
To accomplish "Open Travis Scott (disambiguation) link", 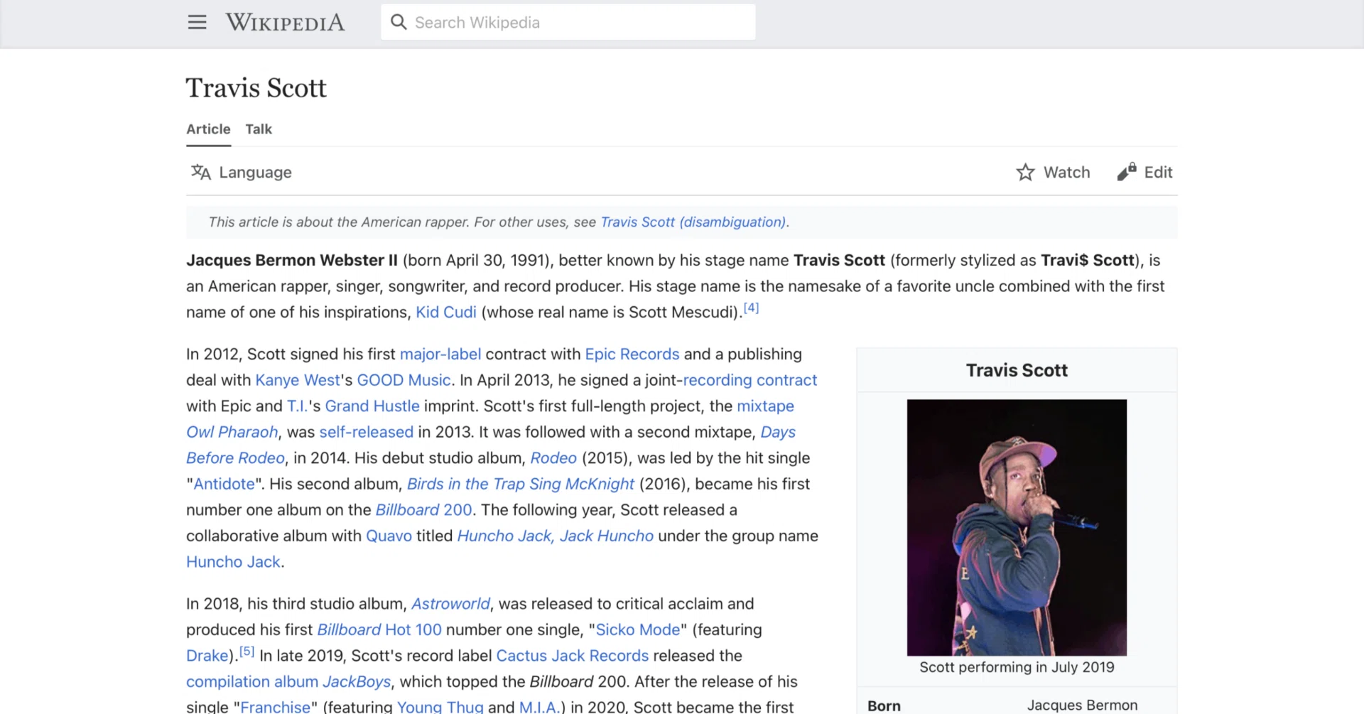I will (693, 222).
